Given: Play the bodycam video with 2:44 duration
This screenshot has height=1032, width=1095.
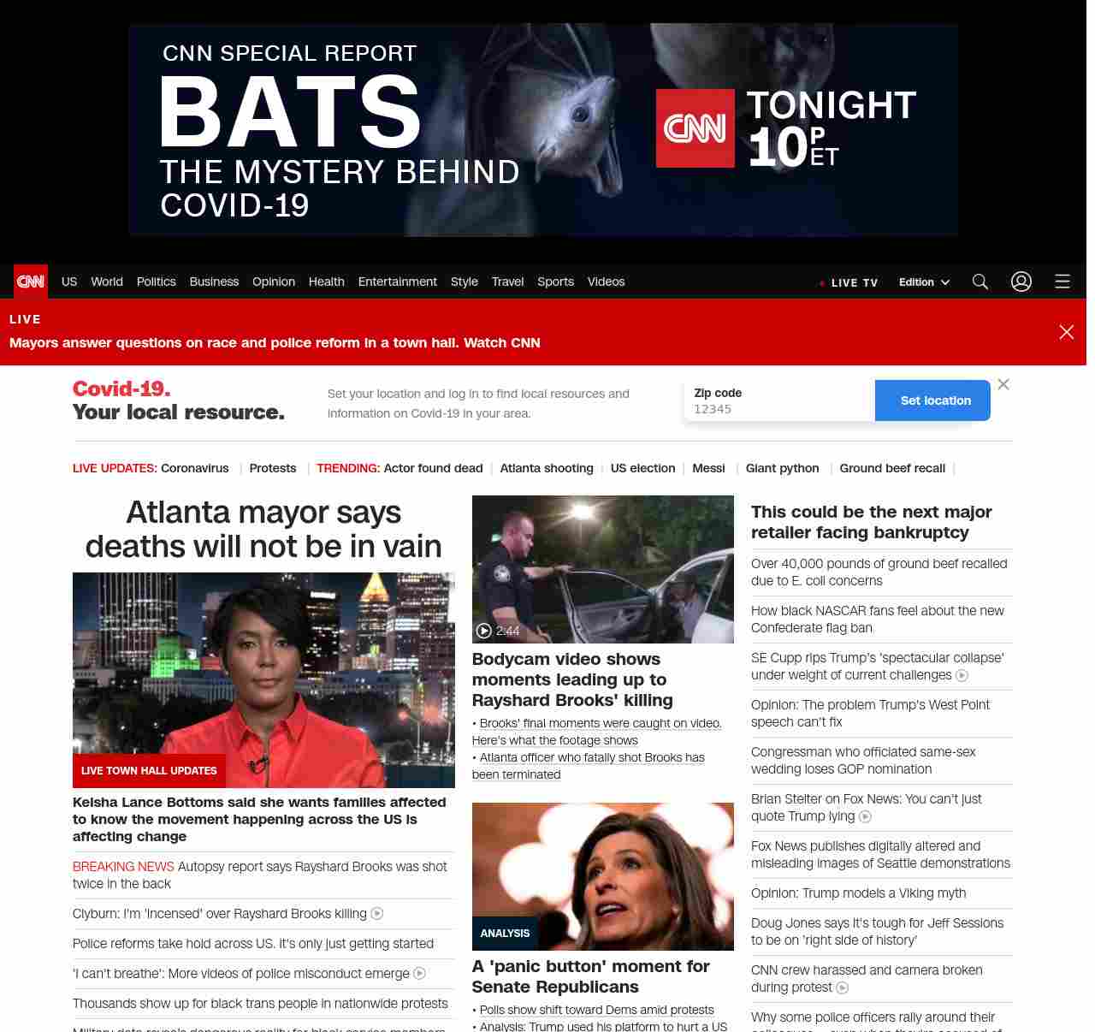Looking at the screenshot, I should pos(602,569).
